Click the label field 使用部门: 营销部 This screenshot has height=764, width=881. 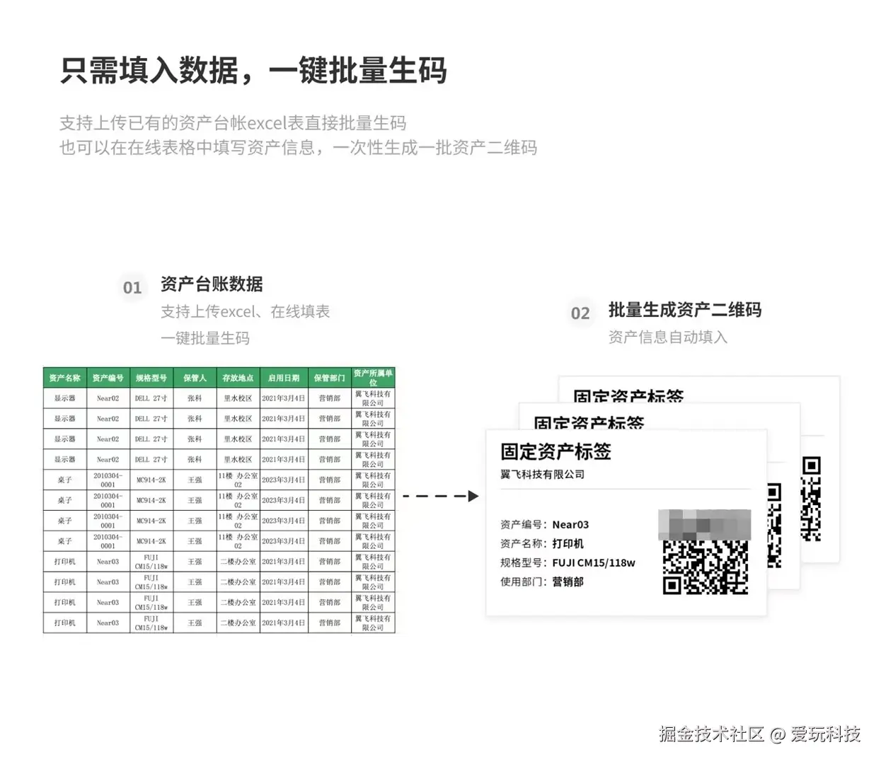click(x=542, y=581)
